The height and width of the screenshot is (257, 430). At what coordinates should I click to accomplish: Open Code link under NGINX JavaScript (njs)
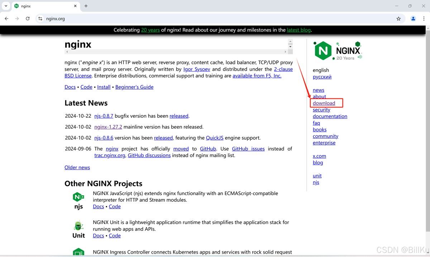[115, 206]
